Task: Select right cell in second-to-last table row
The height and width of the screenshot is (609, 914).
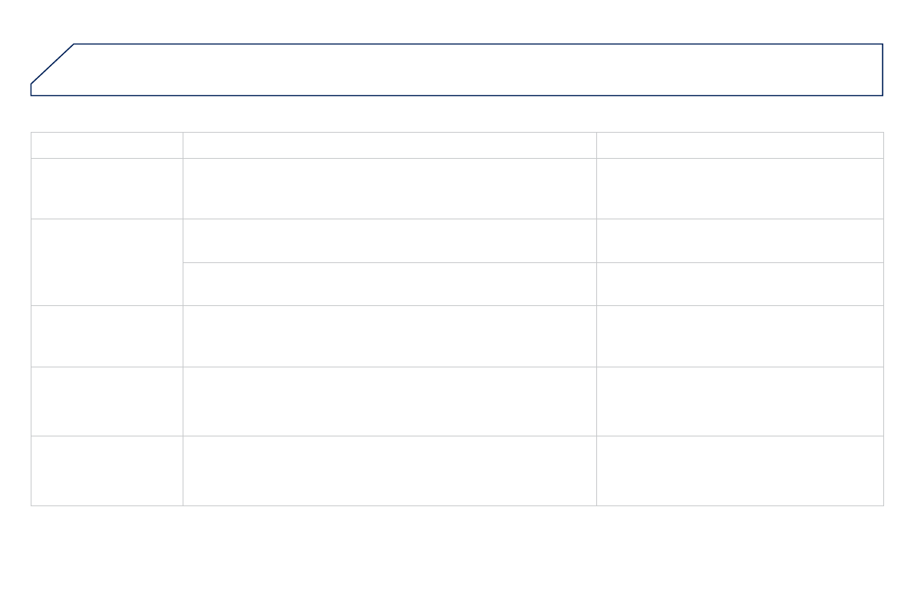Action: [740, 402]
